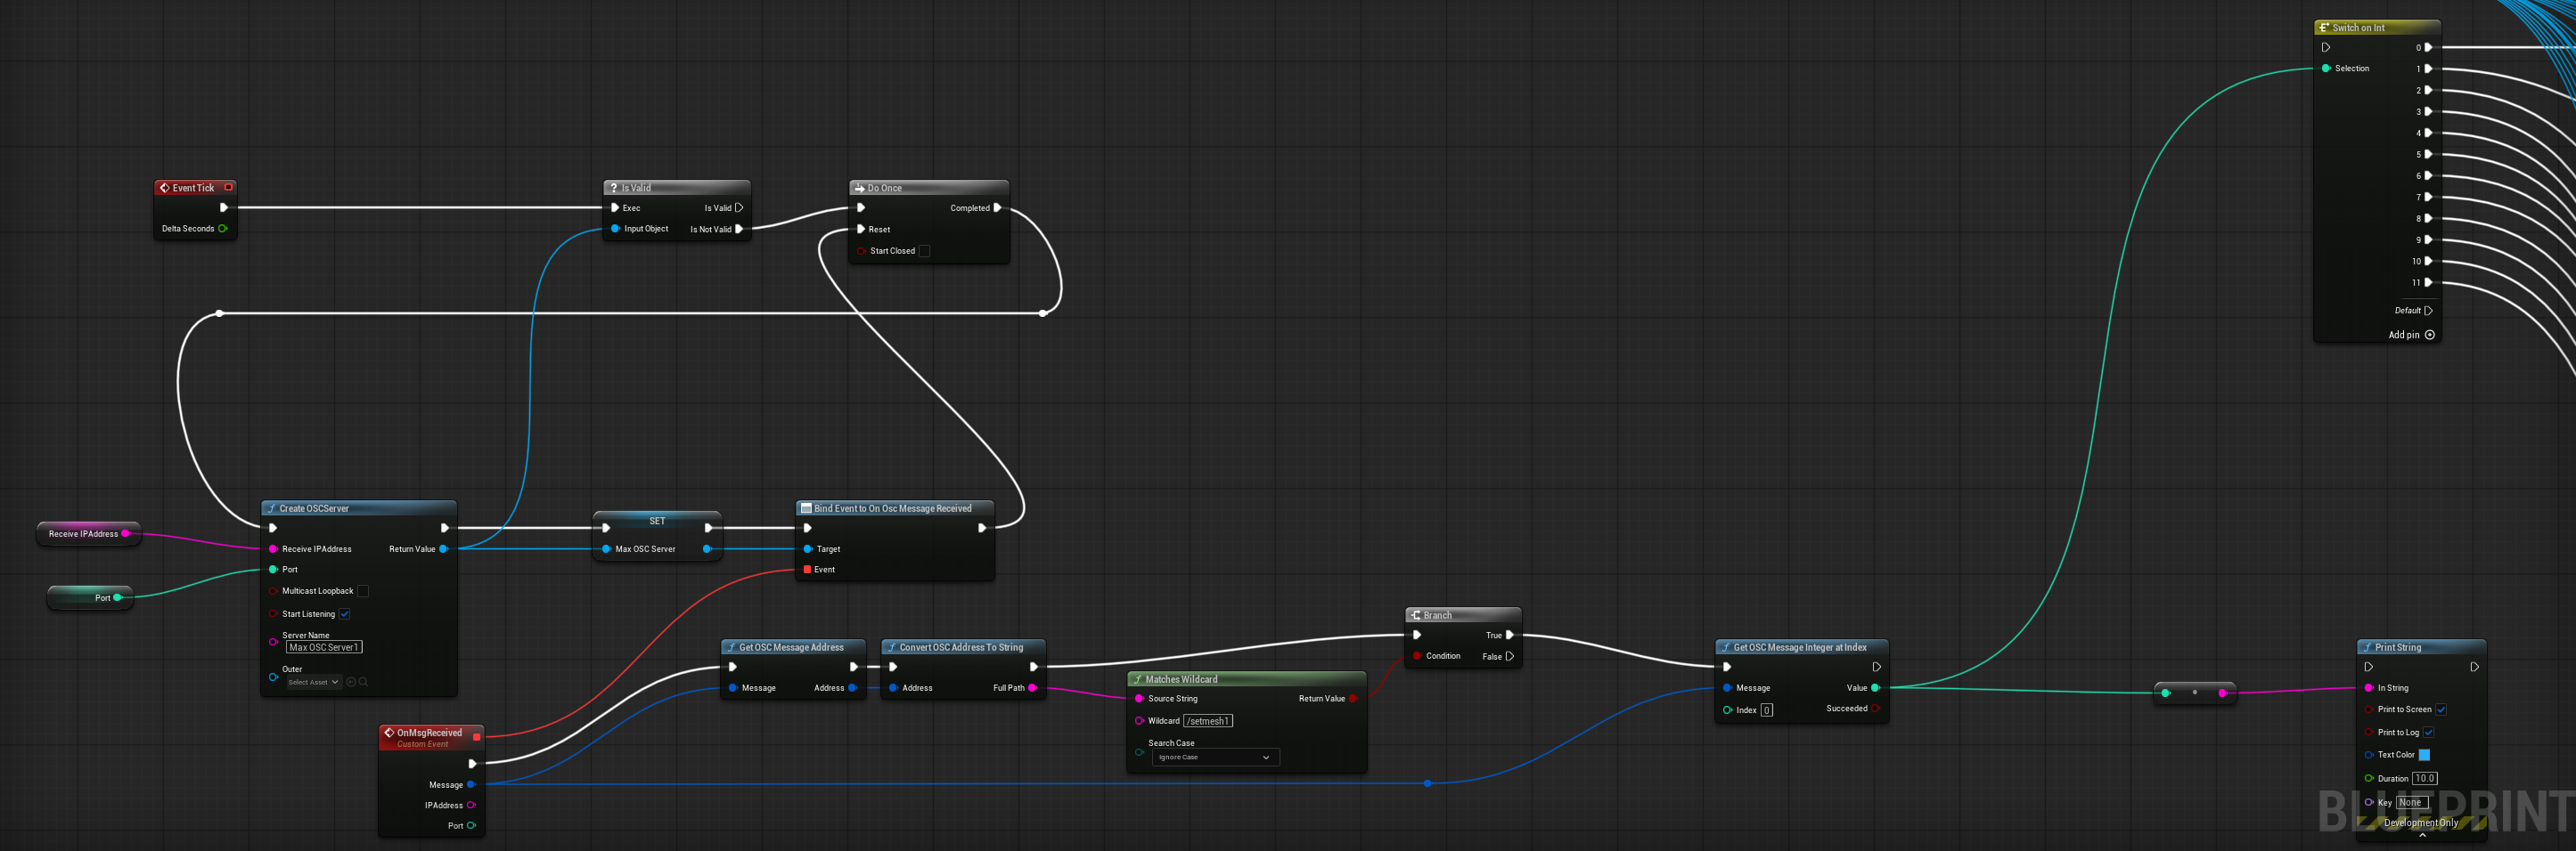Viewport: 2576px width, 851px height.
Task: Toggle the Start Closed checkbox on Do Once
Action: click(x=924, y=251)
